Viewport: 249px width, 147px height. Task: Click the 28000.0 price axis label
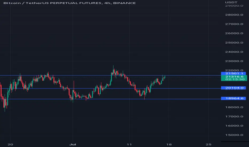234,15
